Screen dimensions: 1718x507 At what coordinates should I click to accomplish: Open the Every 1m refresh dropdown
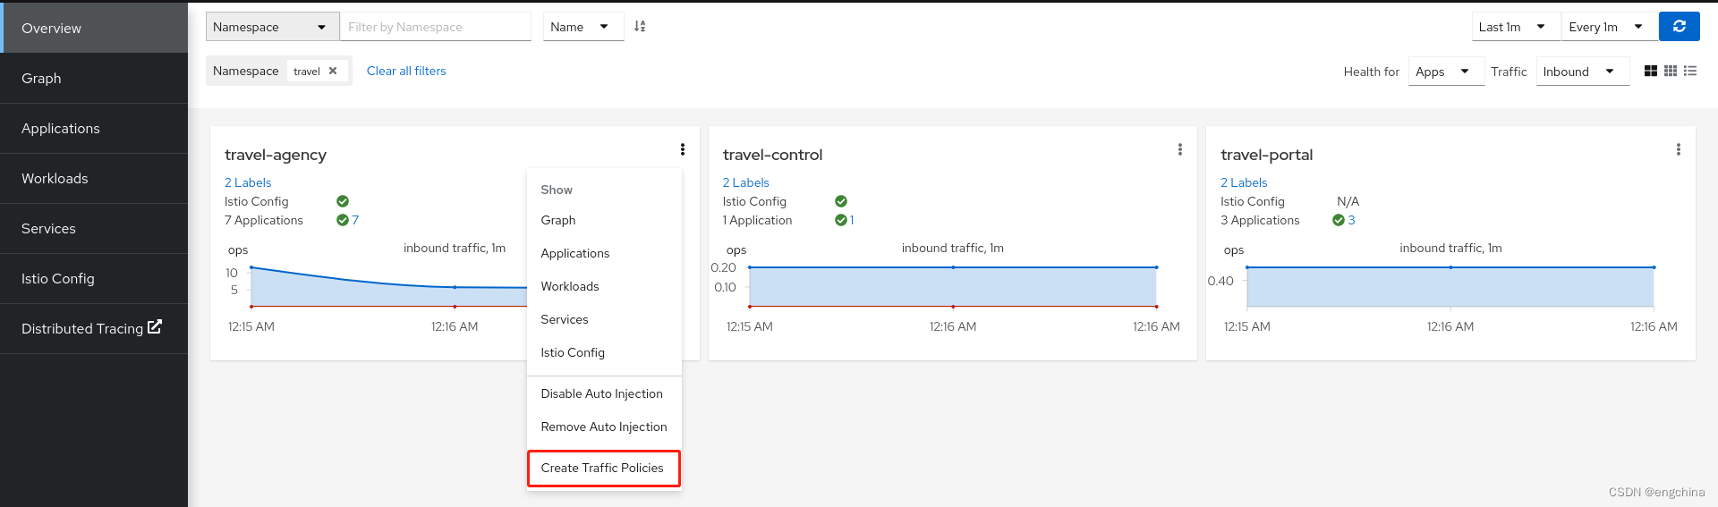(1609, 27)
